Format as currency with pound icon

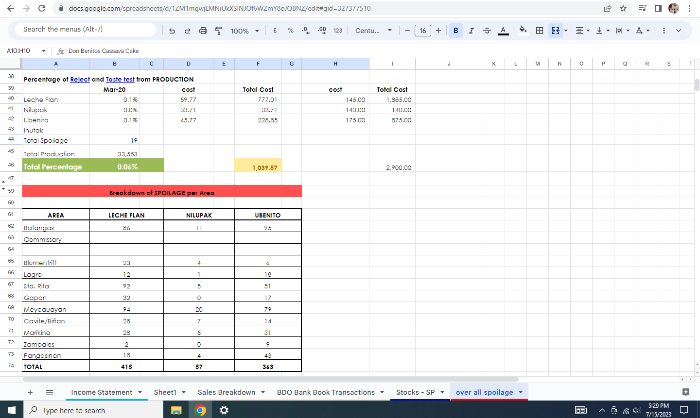click(275, 30)
